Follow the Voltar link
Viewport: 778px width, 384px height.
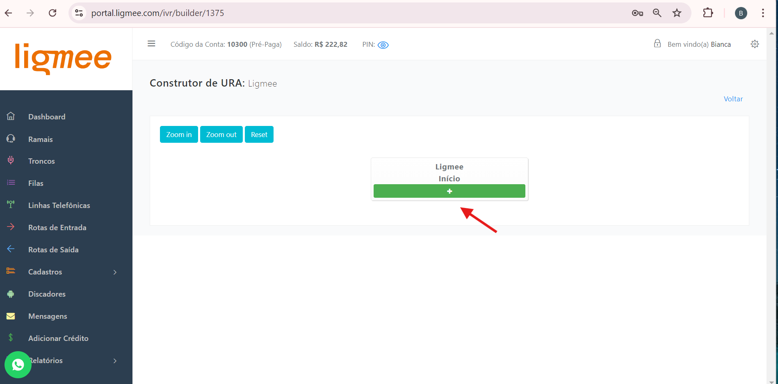pos(733,99)
